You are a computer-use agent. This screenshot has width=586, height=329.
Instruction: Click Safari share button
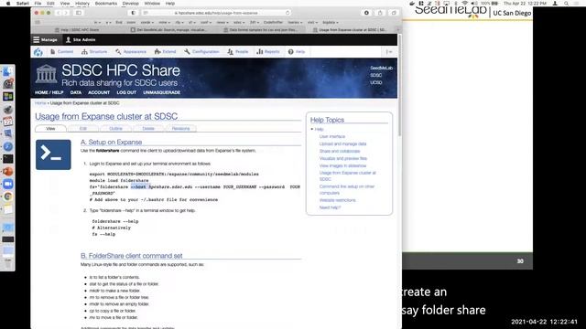[380, 13]
